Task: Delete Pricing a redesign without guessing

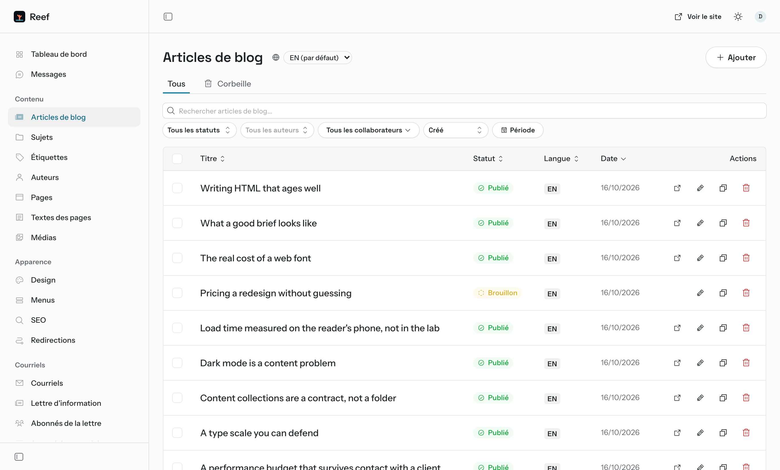Action: pos(746,293)
